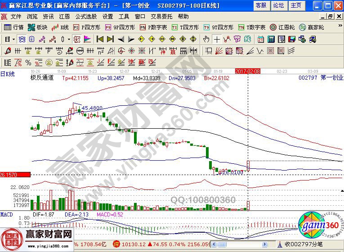Select the crosshair cursor tool
This screenshot has width=344, height=252.
(x=217, y=39)
